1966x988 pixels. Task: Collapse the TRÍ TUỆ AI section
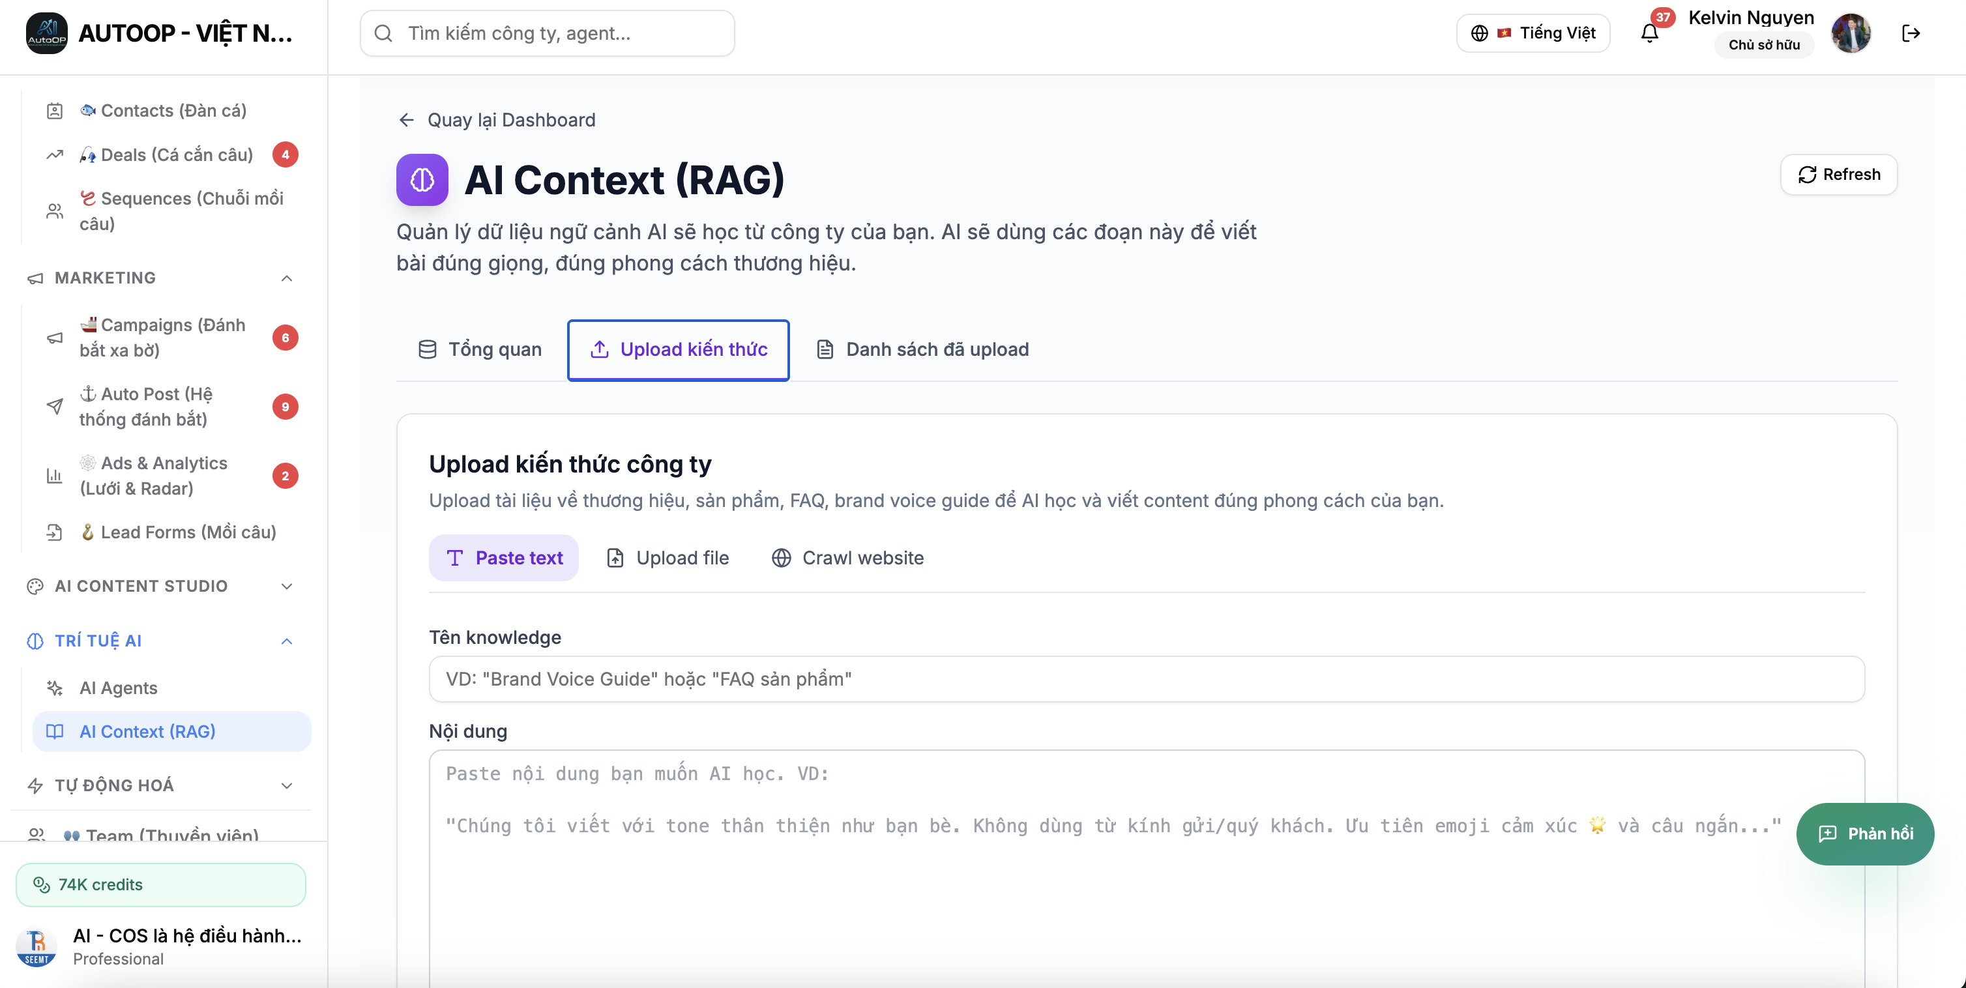click(x=287, y=642)
